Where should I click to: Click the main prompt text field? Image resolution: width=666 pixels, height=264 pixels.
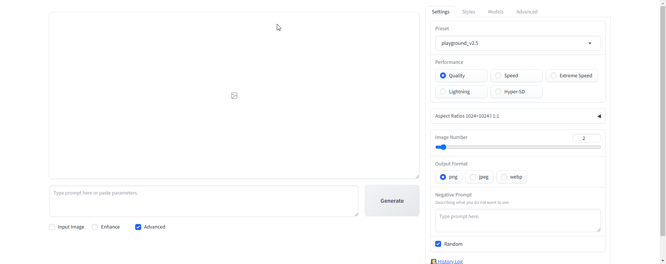(204, 201)
